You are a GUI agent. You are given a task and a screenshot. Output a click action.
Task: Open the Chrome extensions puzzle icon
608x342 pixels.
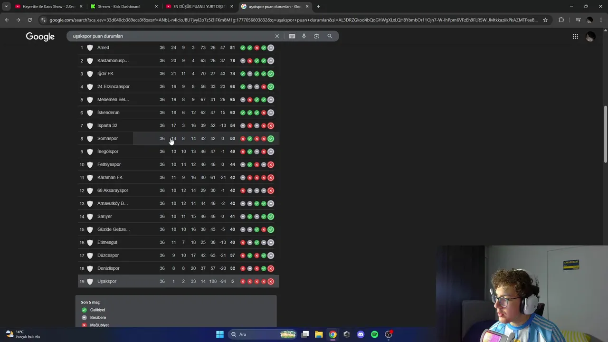pyautogui.click(x=561, y=20)
